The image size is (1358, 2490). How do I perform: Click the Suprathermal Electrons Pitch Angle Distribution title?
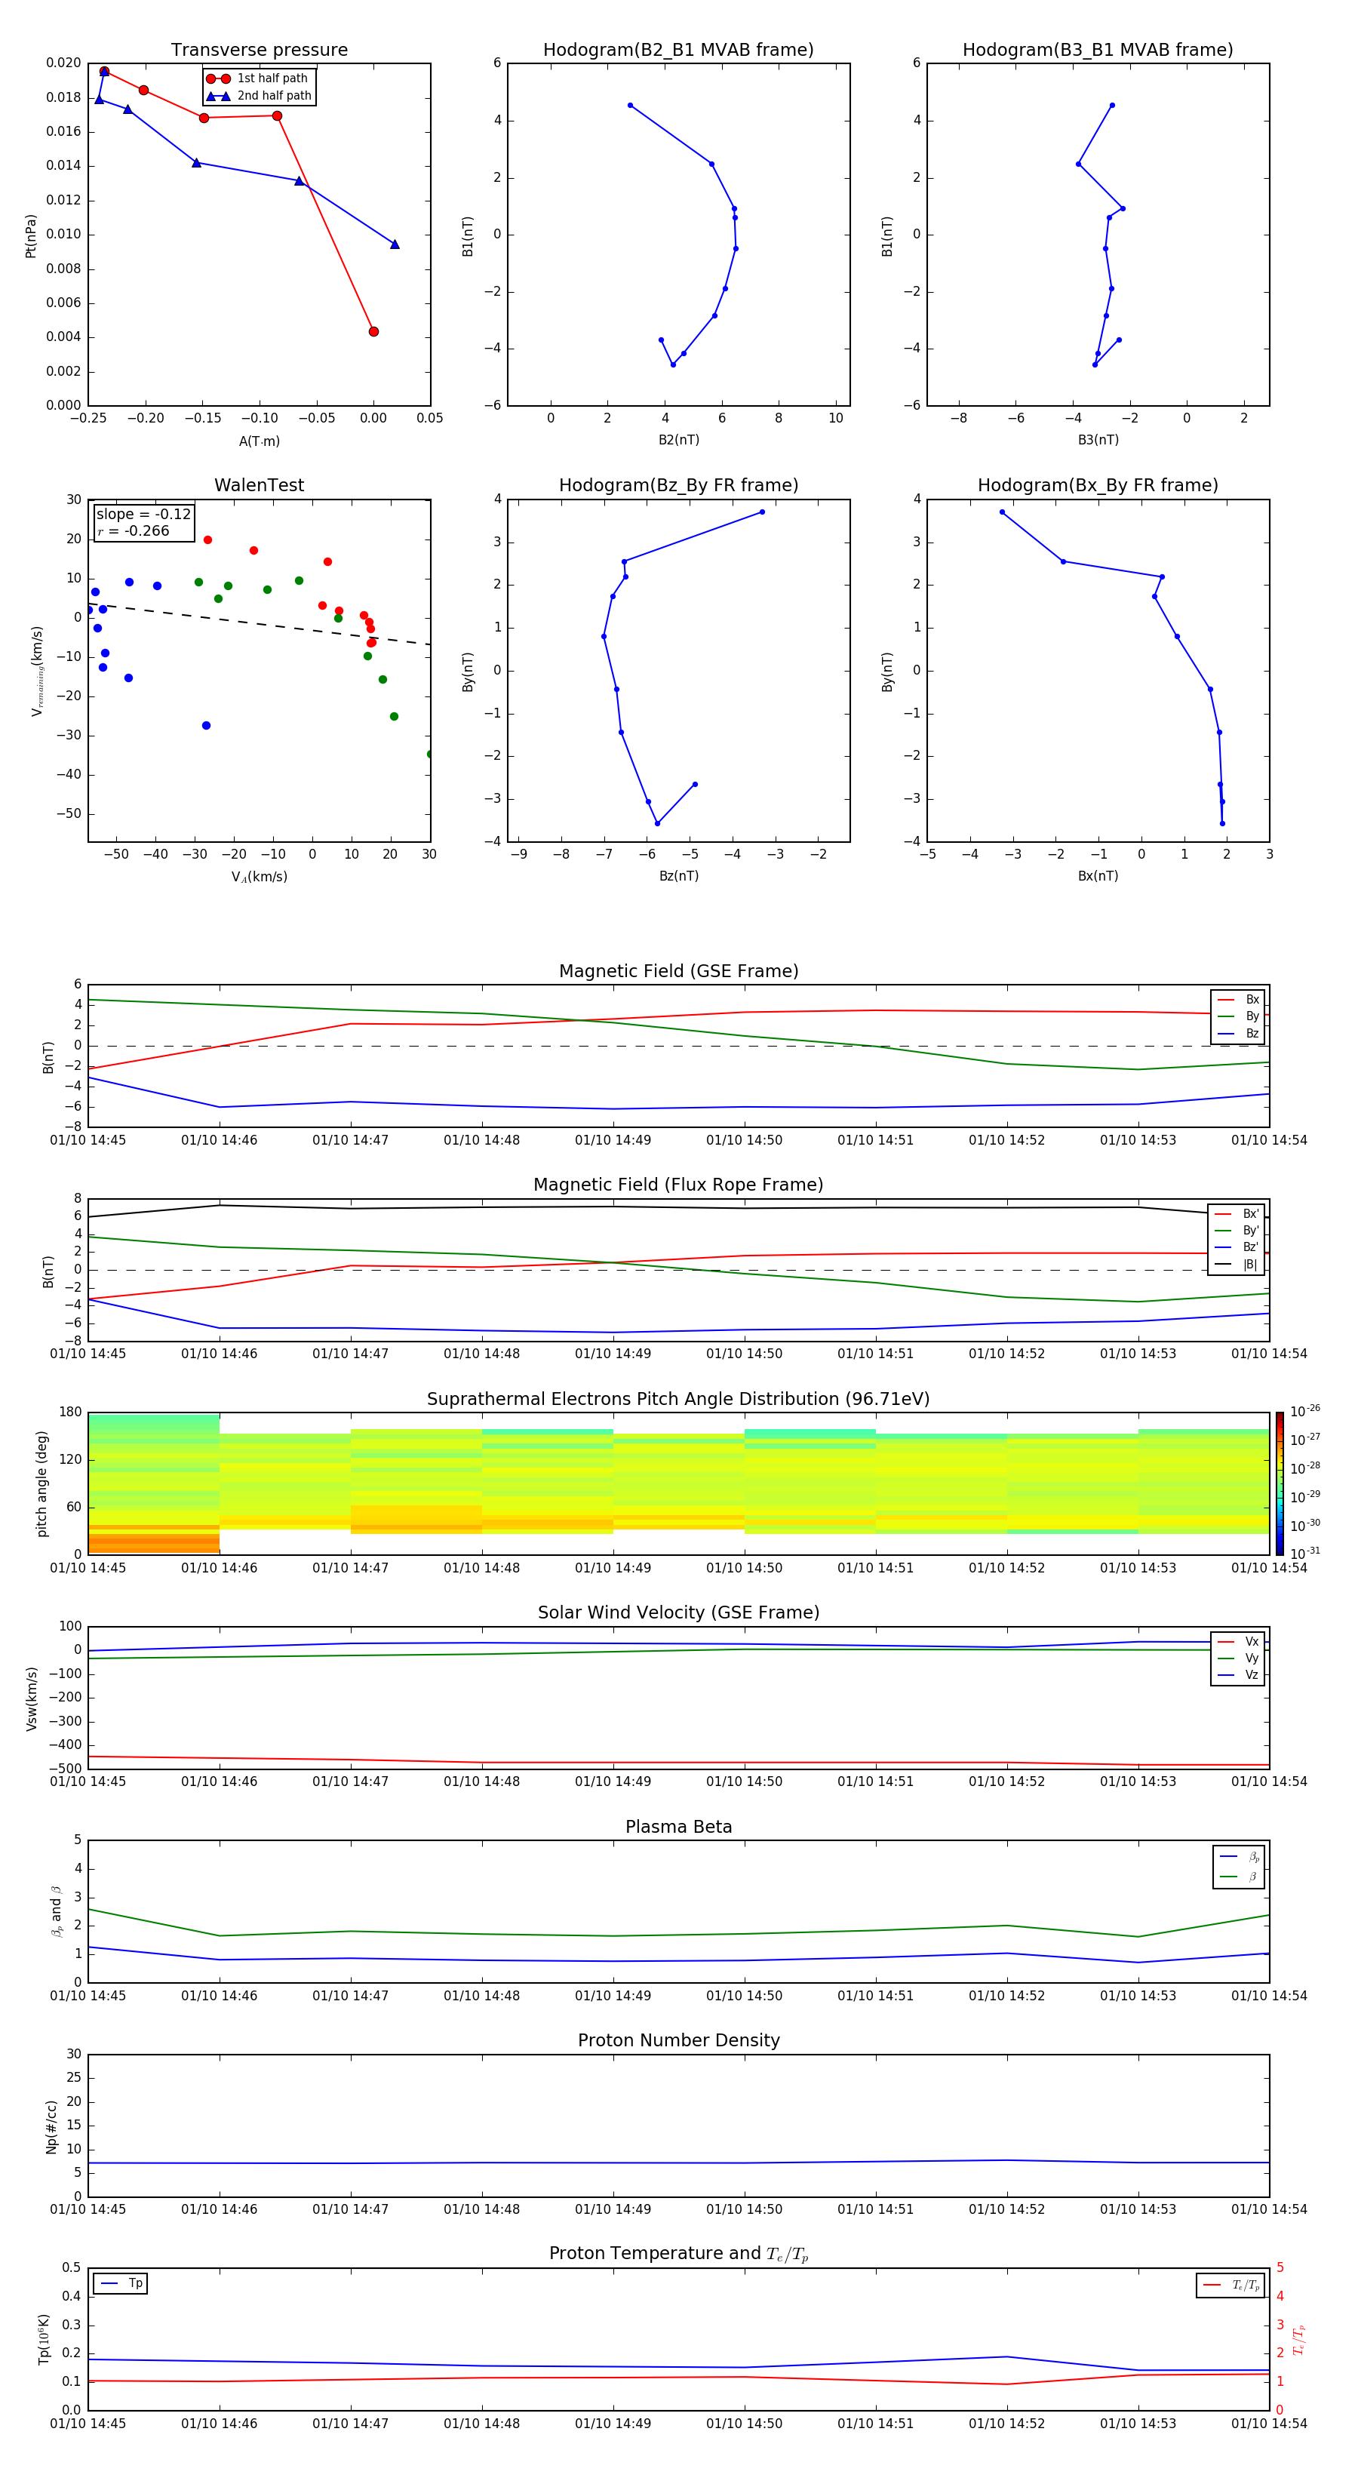pyautogui.click(x=678, y=1400)
